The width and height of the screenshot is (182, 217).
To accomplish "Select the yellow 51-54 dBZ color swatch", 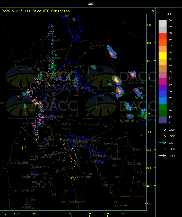I will 162,56.
